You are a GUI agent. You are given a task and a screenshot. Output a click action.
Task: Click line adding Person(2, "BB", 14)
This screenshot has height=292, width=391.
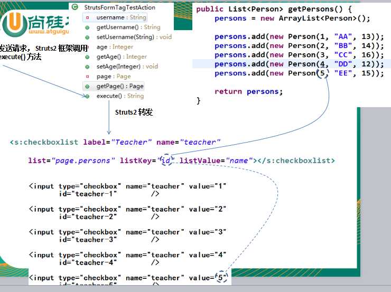(x=299, y=46)
